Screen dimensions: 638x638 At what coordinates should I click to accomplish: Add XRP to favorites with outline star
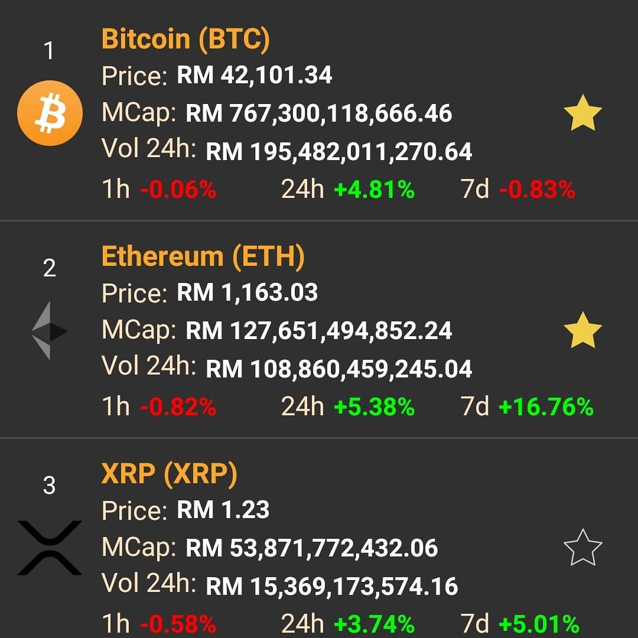[582, 548]
